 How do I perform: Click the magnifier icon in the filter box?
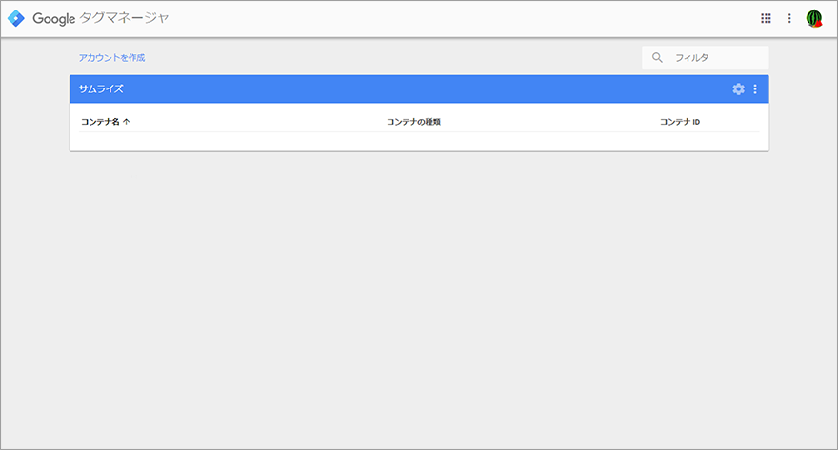pyautogui.click(x=657, y=57)
